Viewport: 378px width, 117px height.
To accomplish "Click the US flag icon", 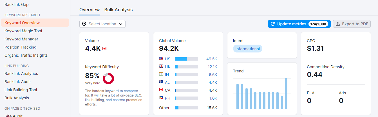I will (161, 59).
